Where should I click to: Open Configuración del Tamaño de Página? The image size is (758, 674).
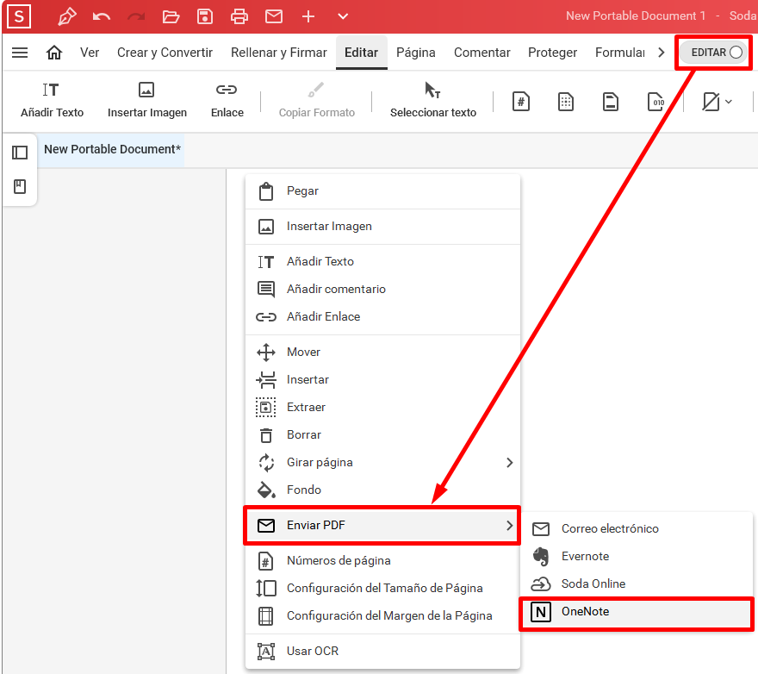click(382, 589)
